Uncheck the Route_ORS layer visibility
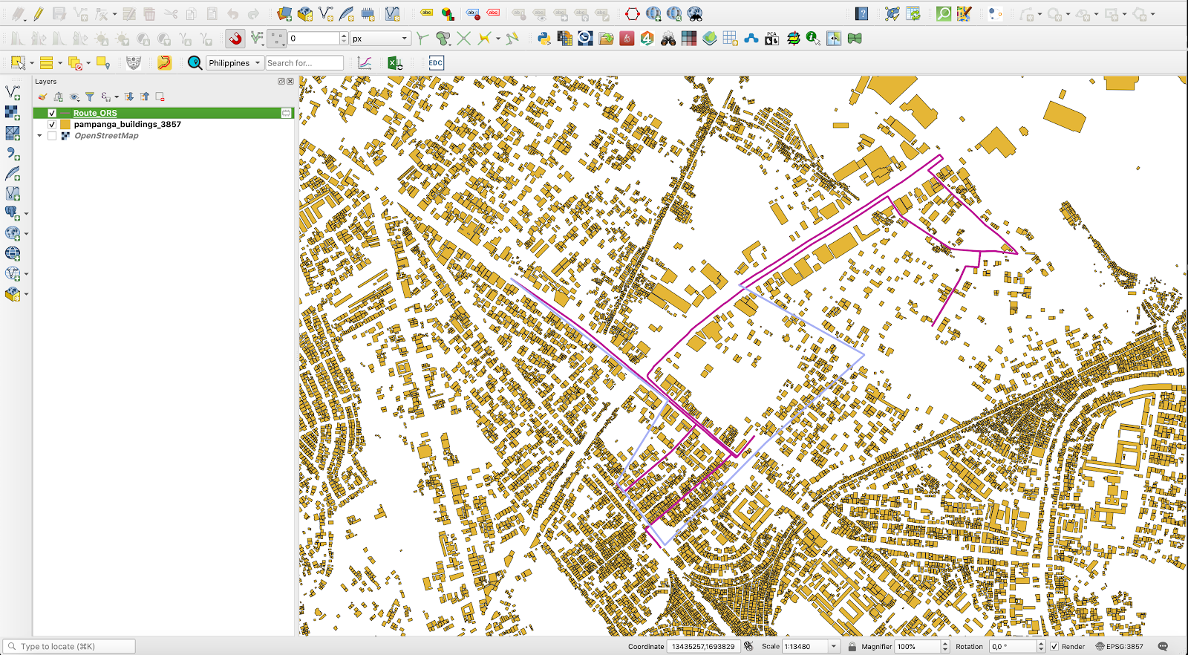This screenshot has height=655, width=1188. pos(52,114)
